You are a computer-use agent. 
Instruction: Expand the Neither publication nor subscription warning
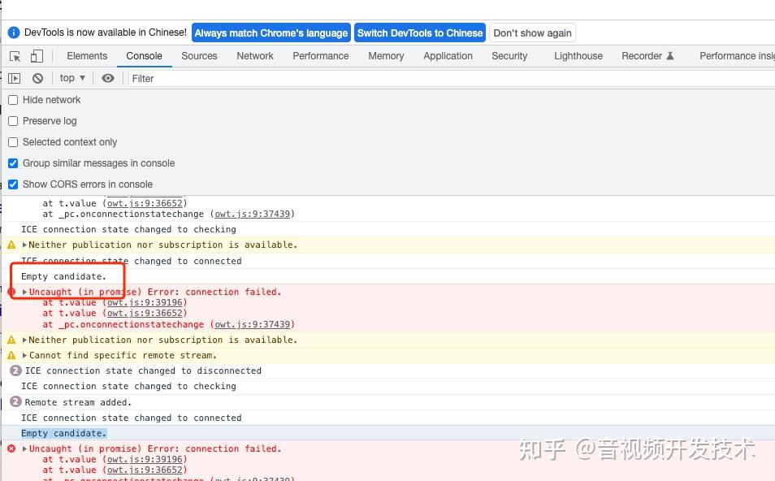pos(25,245)
